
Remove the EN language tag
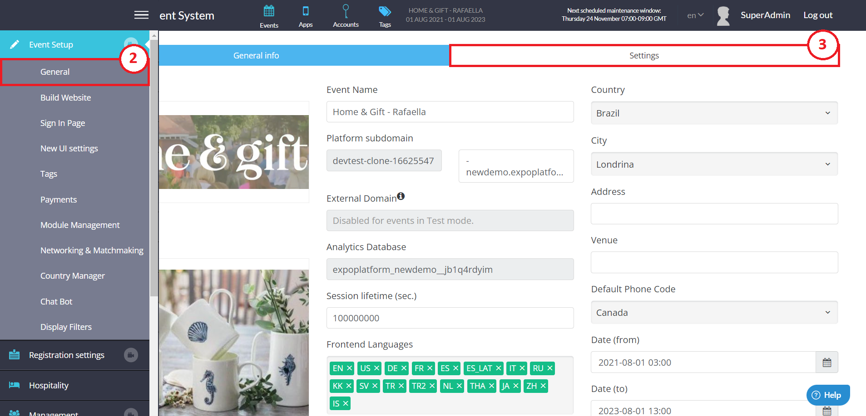click(x=349, y=368)
